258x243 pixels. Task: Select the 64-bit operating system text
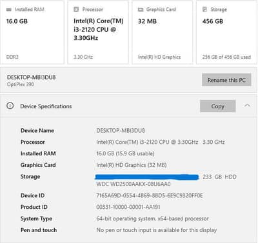coord(152,219)
